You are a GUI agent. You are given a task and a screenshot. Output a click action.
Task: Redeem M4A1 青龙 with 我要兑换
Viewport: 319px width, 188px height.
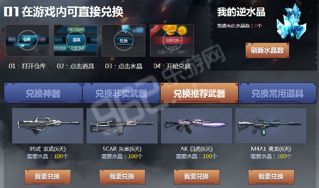pos(271,177)
